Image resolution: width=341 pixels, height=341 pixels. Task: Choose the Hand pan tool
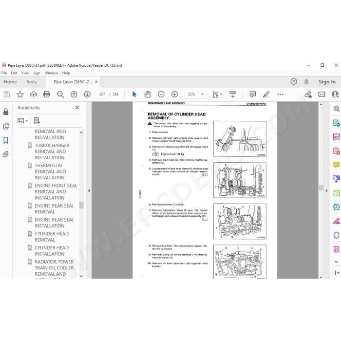click(148, 94)
